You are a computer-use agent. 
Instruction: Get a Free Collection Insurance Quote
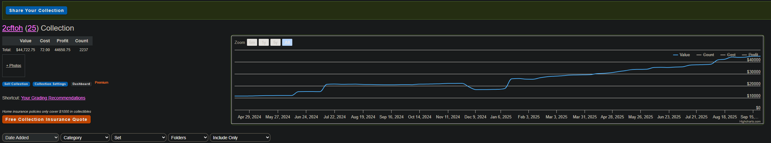[x=46, y=119]
